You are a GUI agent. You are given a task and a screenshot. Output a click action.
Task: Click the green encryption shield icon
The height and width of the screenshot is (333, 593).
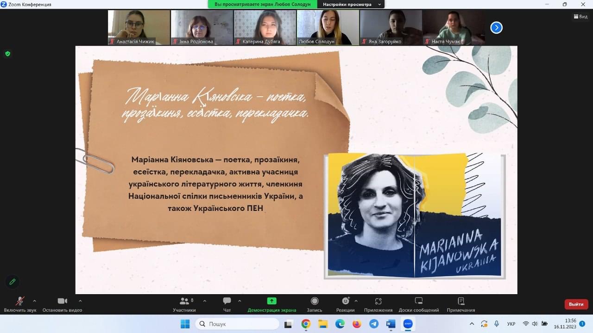coord(7,54)
